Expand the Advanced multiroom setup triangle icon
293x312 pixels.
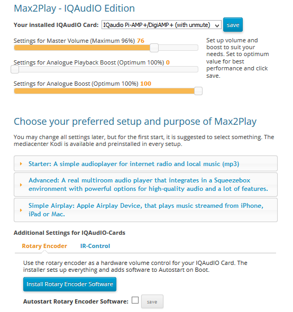(x=21, y=185)
